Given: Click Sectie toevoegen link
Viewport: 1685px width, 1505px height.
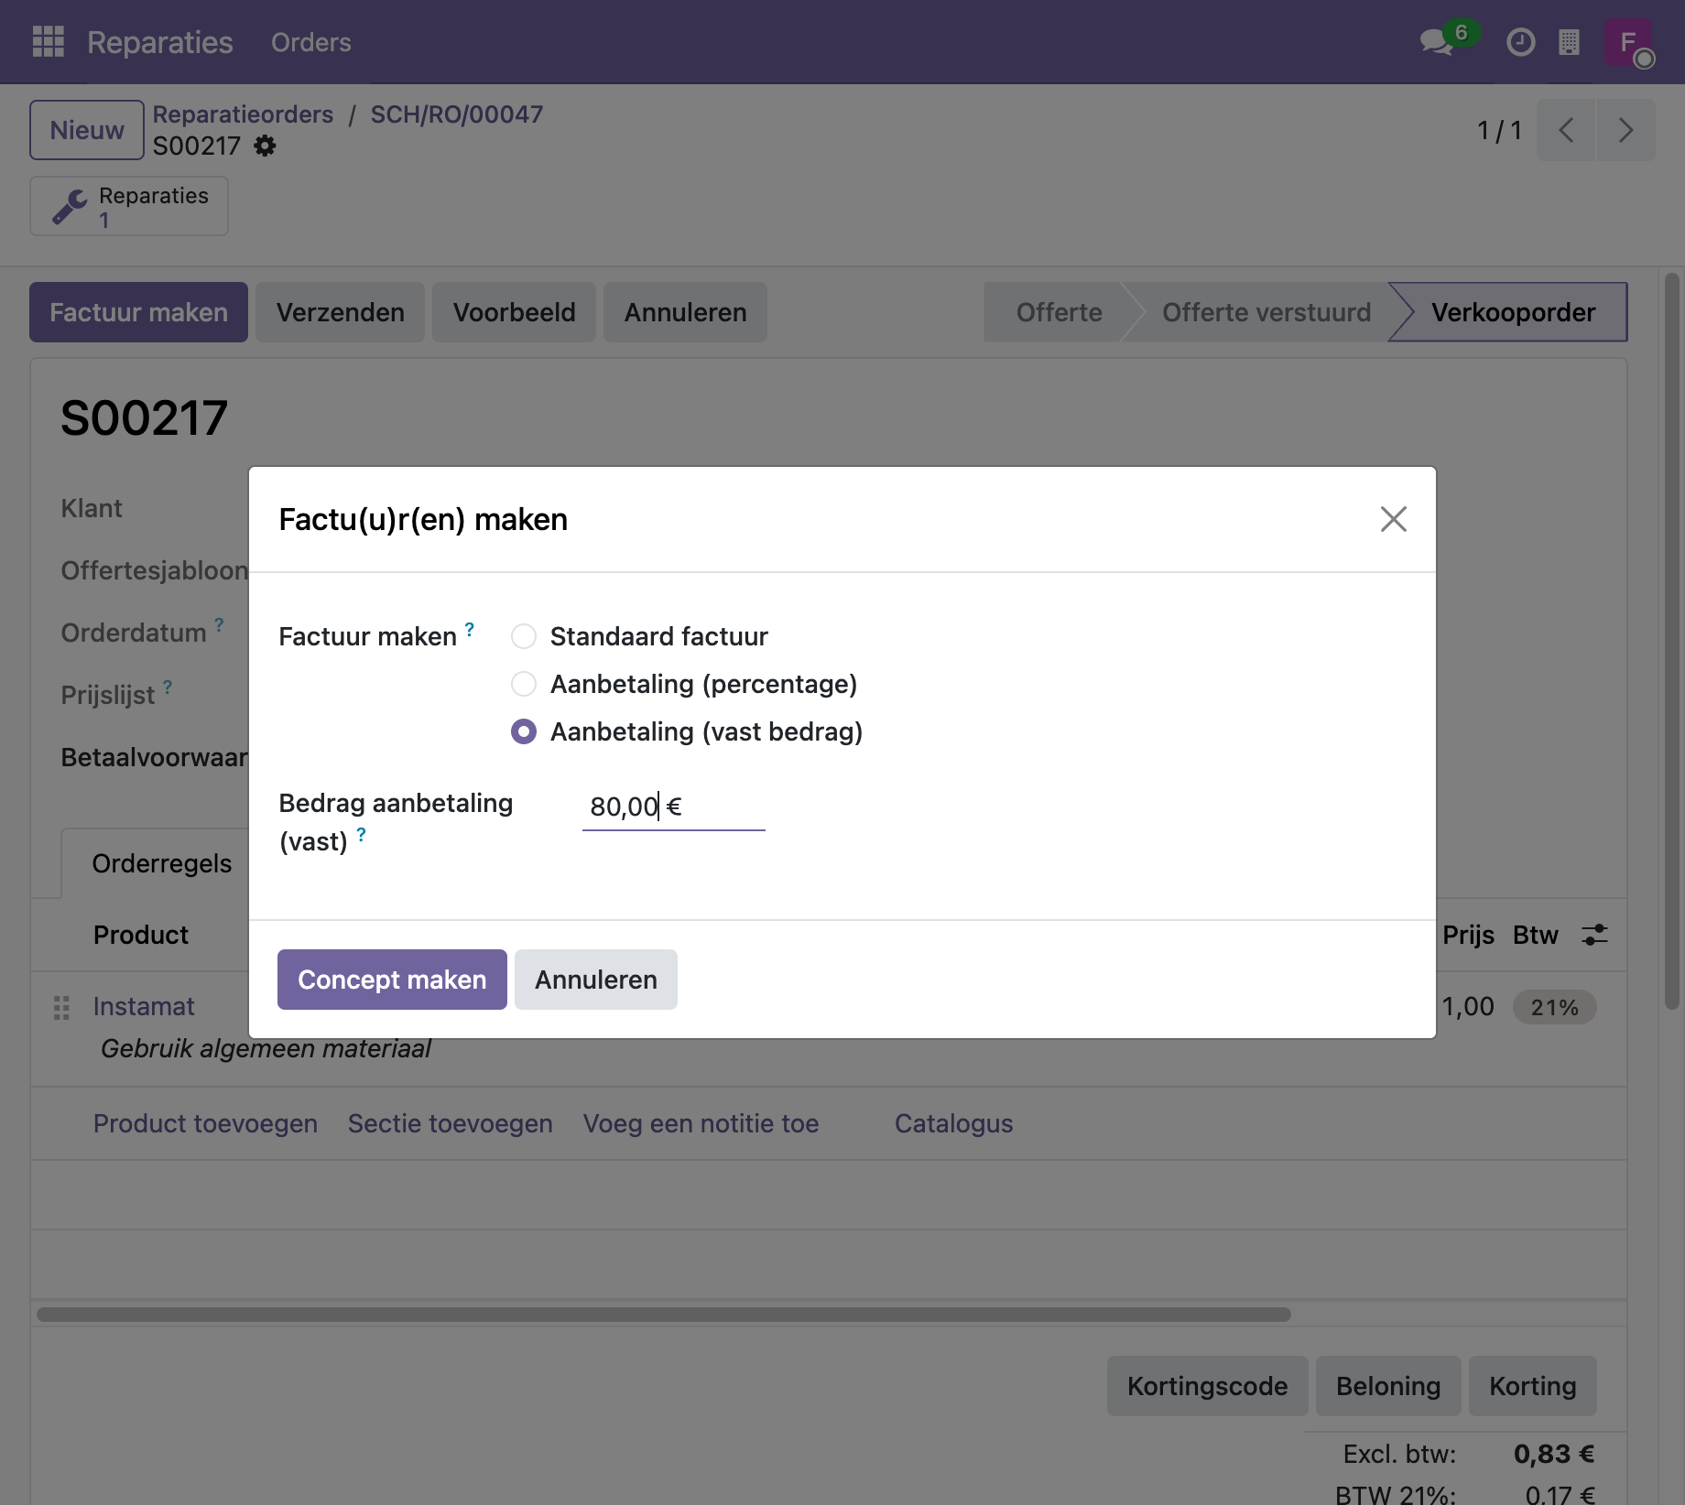Looking at the screenshot, I should [450, 1123].
